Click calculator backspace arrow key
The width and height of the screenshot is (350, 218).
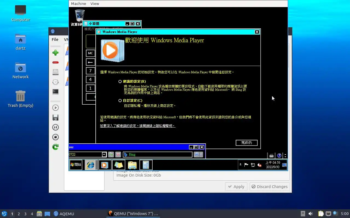91,62
